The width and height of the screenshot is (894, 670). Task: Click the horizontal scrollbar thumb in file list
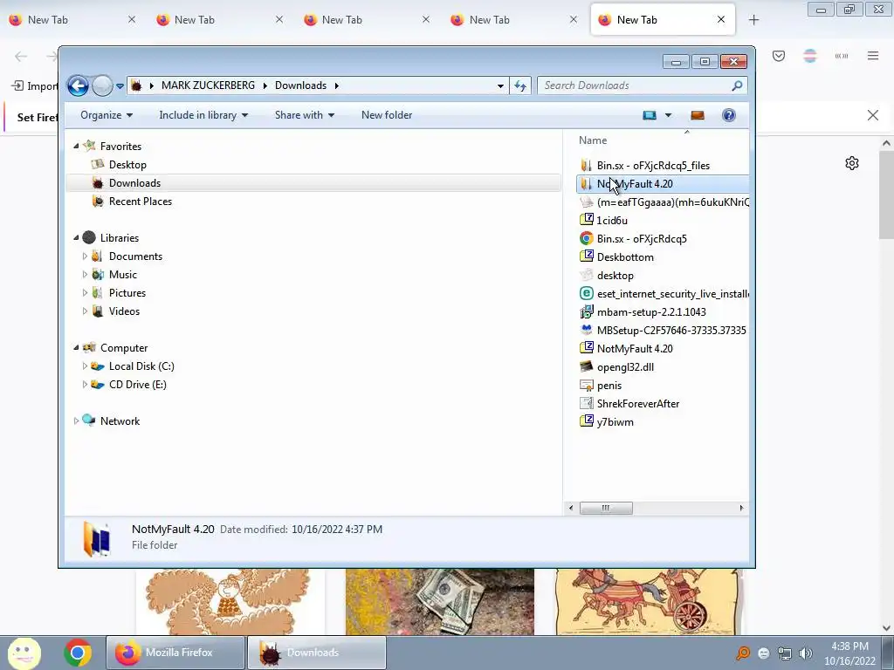coord(606,508)
